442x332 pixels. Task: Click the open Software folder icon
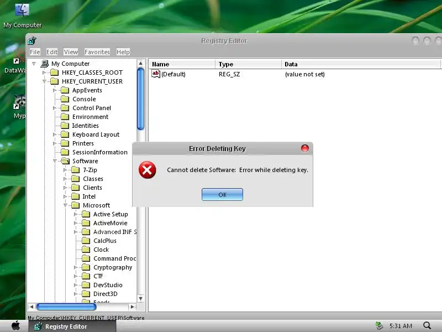point(65,161)
